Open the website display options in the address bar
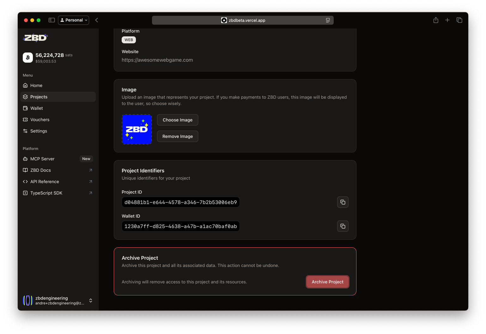 click(328, 20)
